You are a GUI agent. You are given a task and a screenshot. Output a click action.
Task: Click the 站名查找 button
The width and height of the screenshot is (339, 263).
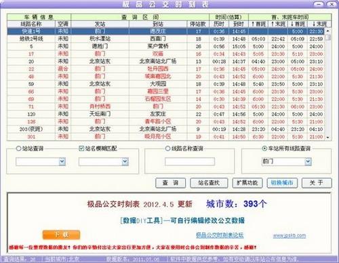click(209, 183)
